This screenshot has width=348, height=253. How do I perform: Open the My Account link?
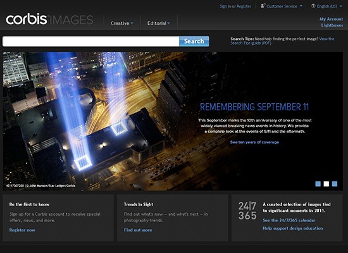coord(331,19)
